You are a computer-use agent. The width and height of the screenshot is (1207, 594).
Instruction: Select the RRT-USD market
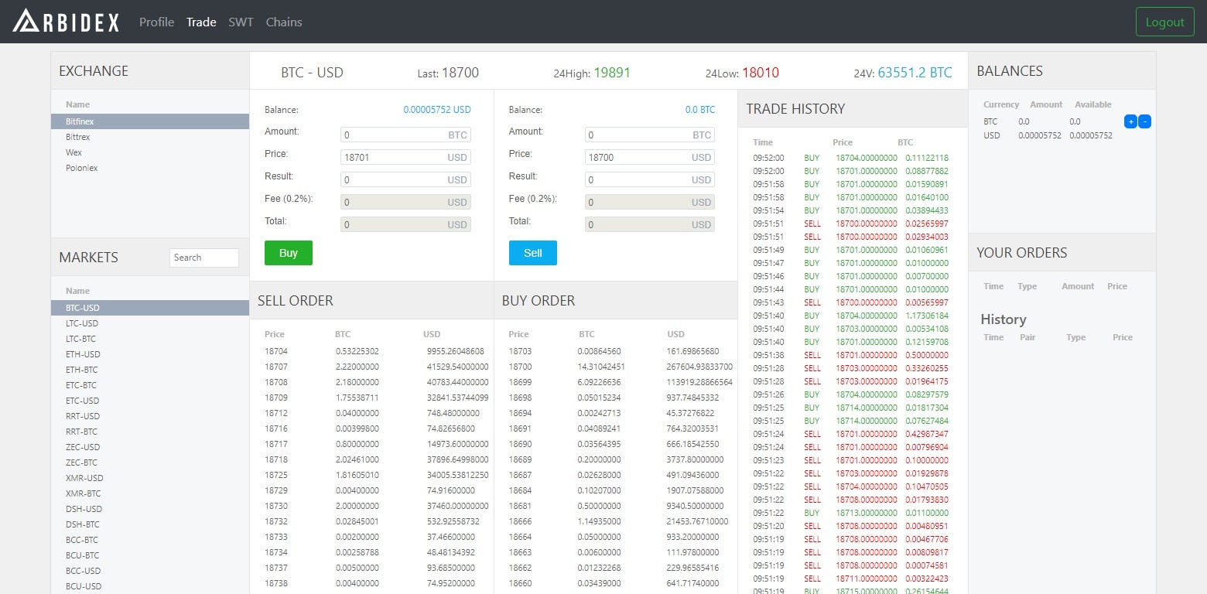coord(150,416)
